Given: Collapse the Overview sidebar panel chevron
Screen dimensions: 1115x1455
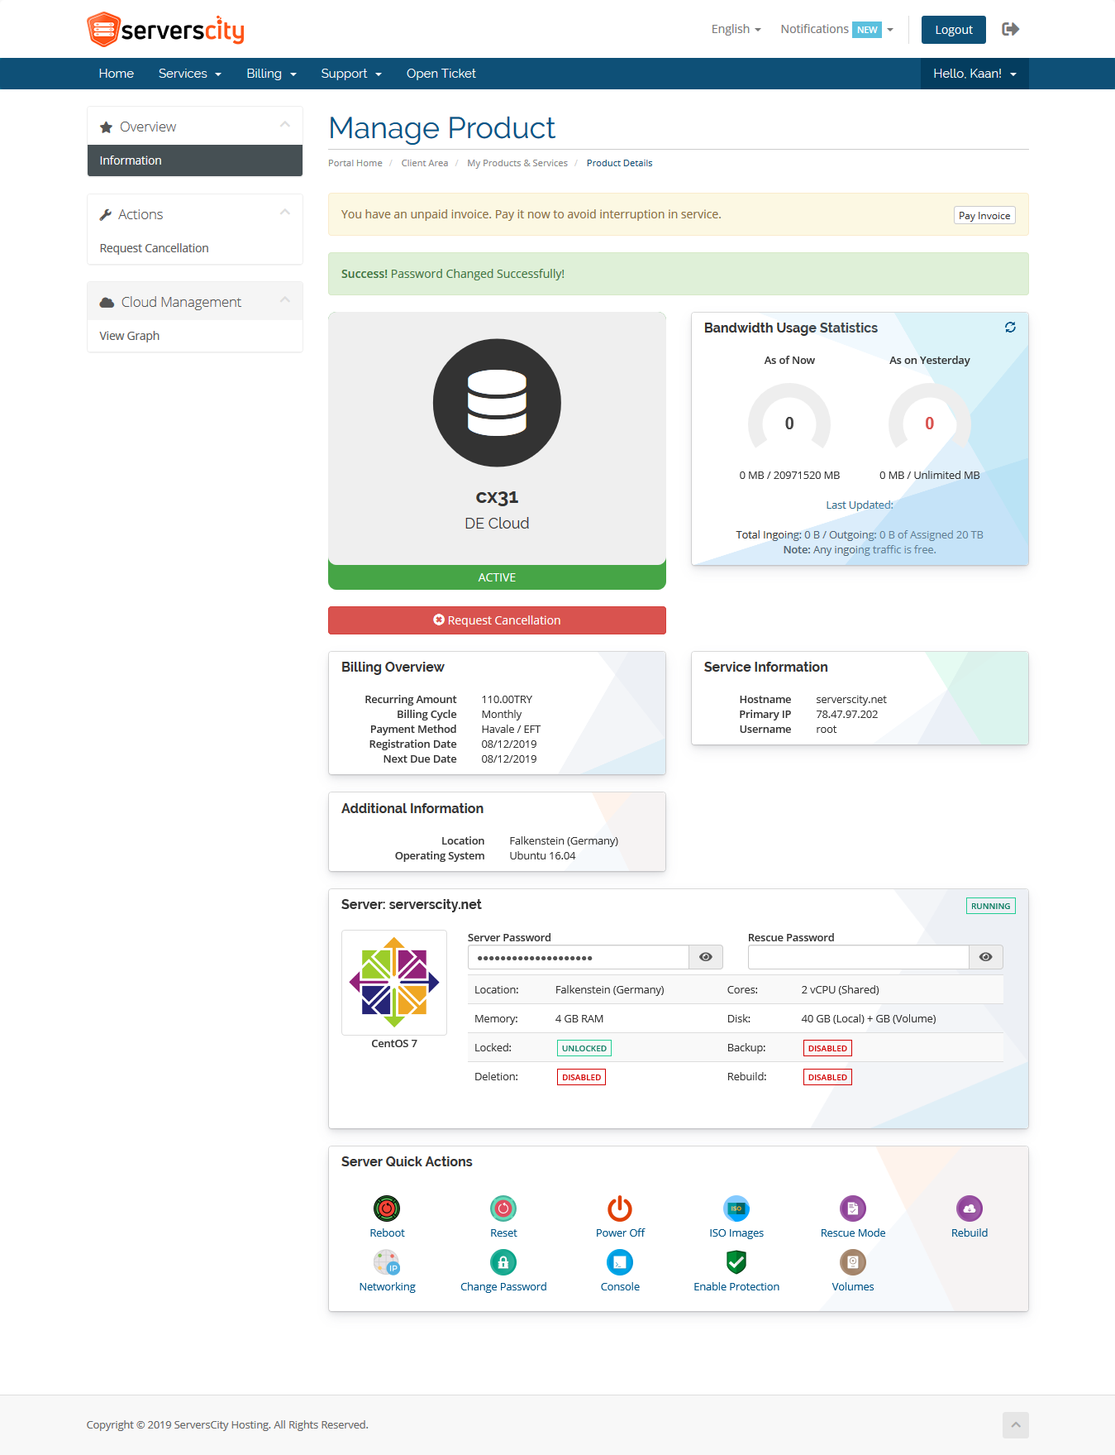Looking at the screenshot, I should (x=285, y=125).
